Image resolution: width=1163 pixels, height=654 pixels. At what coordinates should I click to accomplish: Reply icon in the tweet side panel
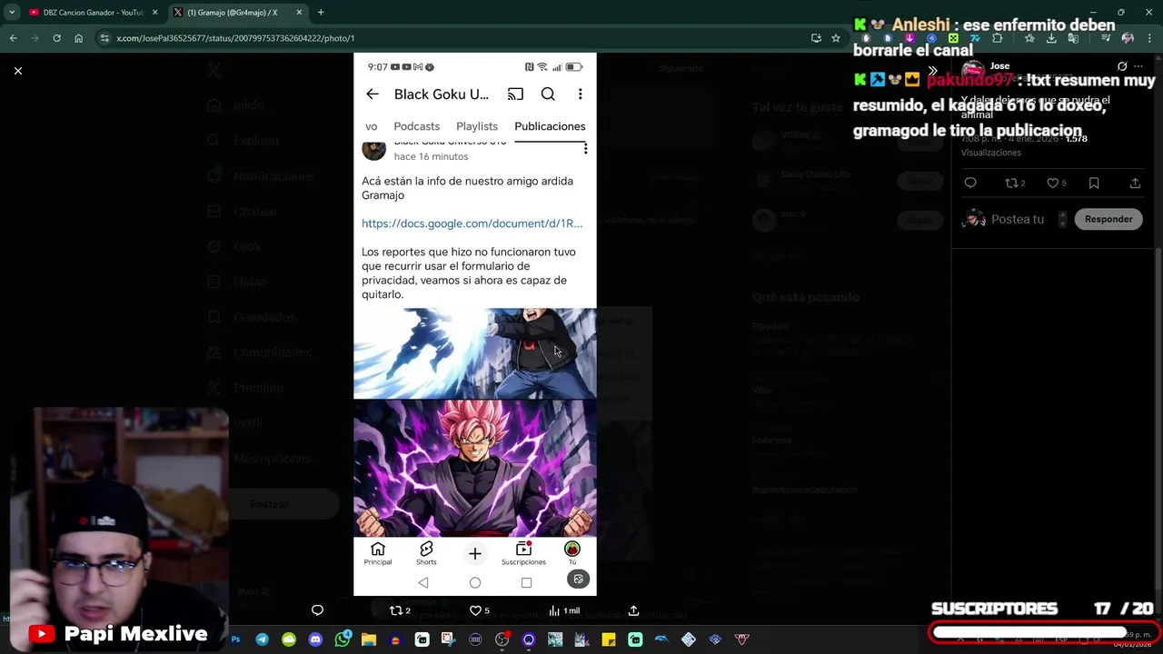(970, 183)
